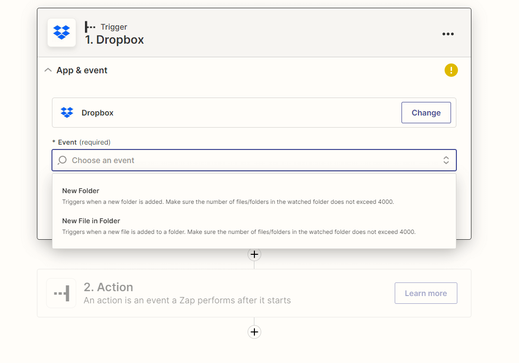Click the magnifier icon in Event field
The image size is (519, 363).
[62, 160]
